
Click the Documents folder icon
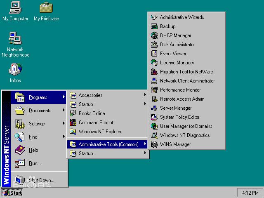[x=20, y=111]
